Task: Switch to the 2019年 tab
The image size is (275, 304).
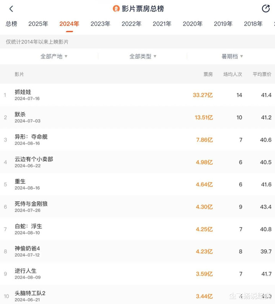Action: 223,24
